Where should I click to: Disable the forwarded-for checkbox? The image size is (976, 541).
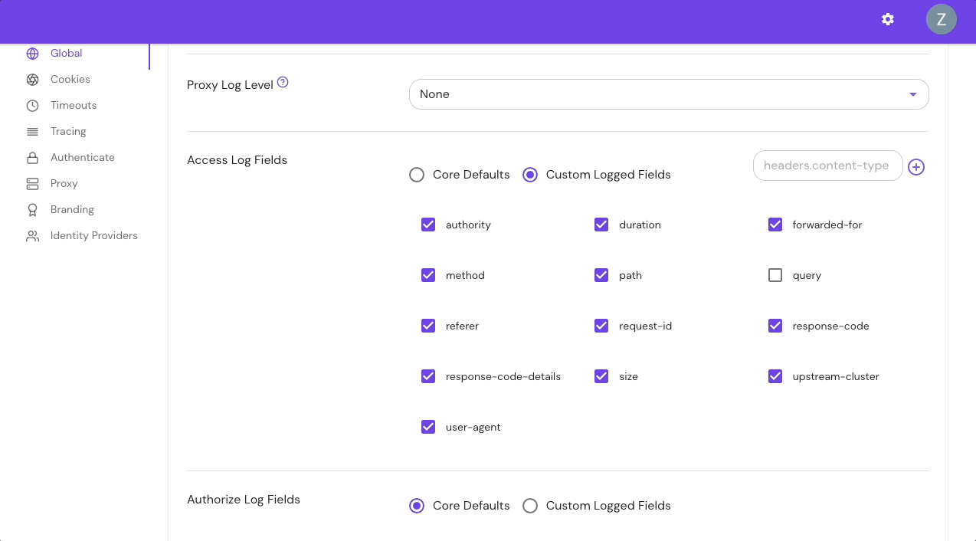coord(775,225)
